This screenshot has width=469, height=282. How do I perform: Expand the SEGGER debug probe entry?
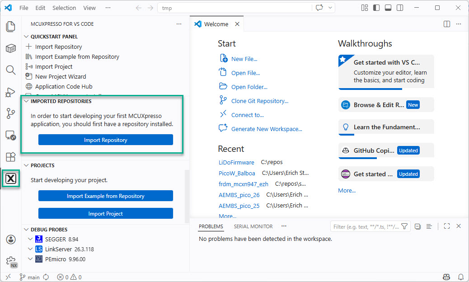tap(30, 239)
